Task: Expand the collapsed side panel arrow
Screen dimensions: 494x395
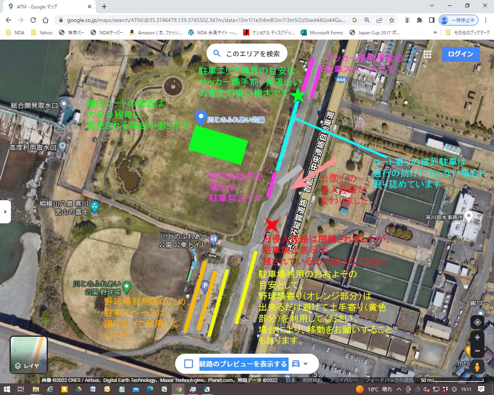Action: 5,211
